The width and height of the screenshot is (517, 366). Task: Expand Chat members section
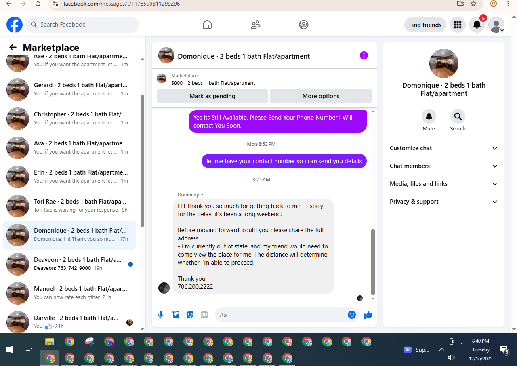point(444,166)
